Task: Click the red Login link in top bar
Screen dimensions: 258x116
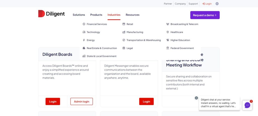Action: coord(207,4)
